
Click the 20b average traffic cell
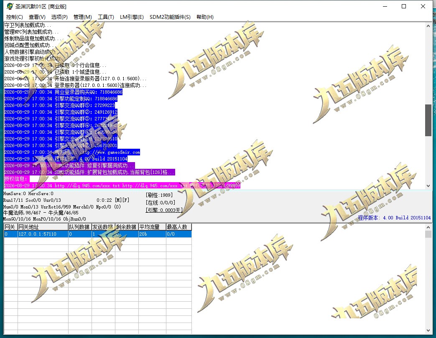152,234
